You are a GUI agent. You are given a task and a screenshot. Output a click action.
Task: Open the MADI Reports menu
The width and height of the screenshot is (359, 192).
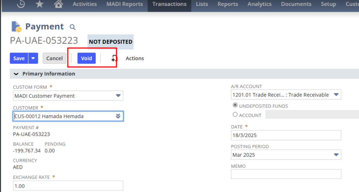tap(125, 4)
